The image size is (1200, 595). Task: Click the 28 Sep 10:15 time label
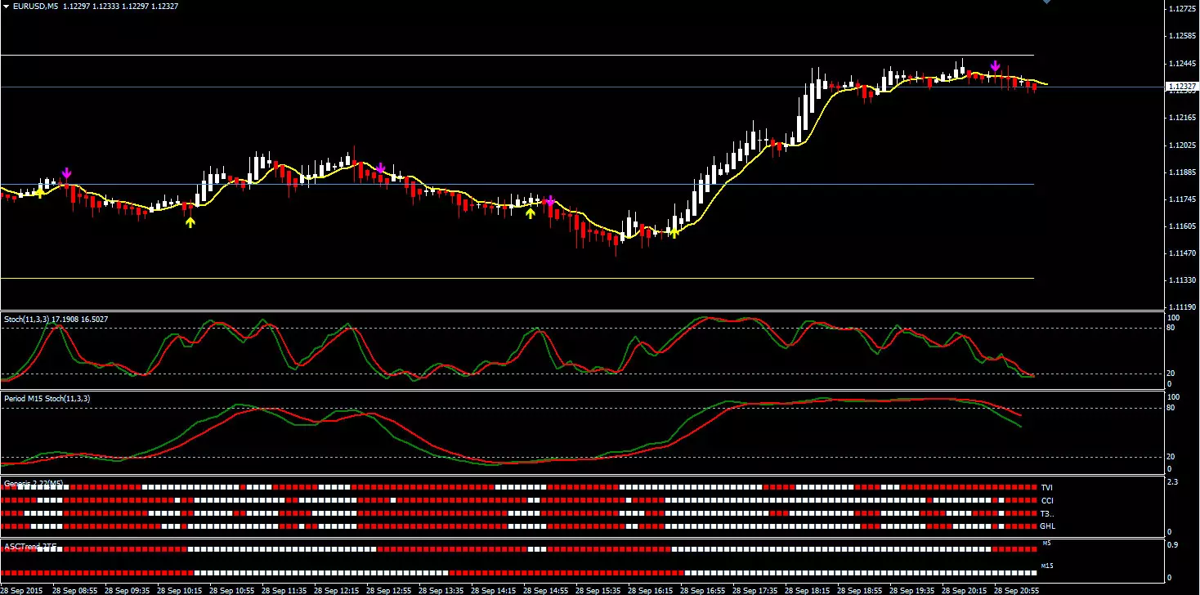click(180, 589)
